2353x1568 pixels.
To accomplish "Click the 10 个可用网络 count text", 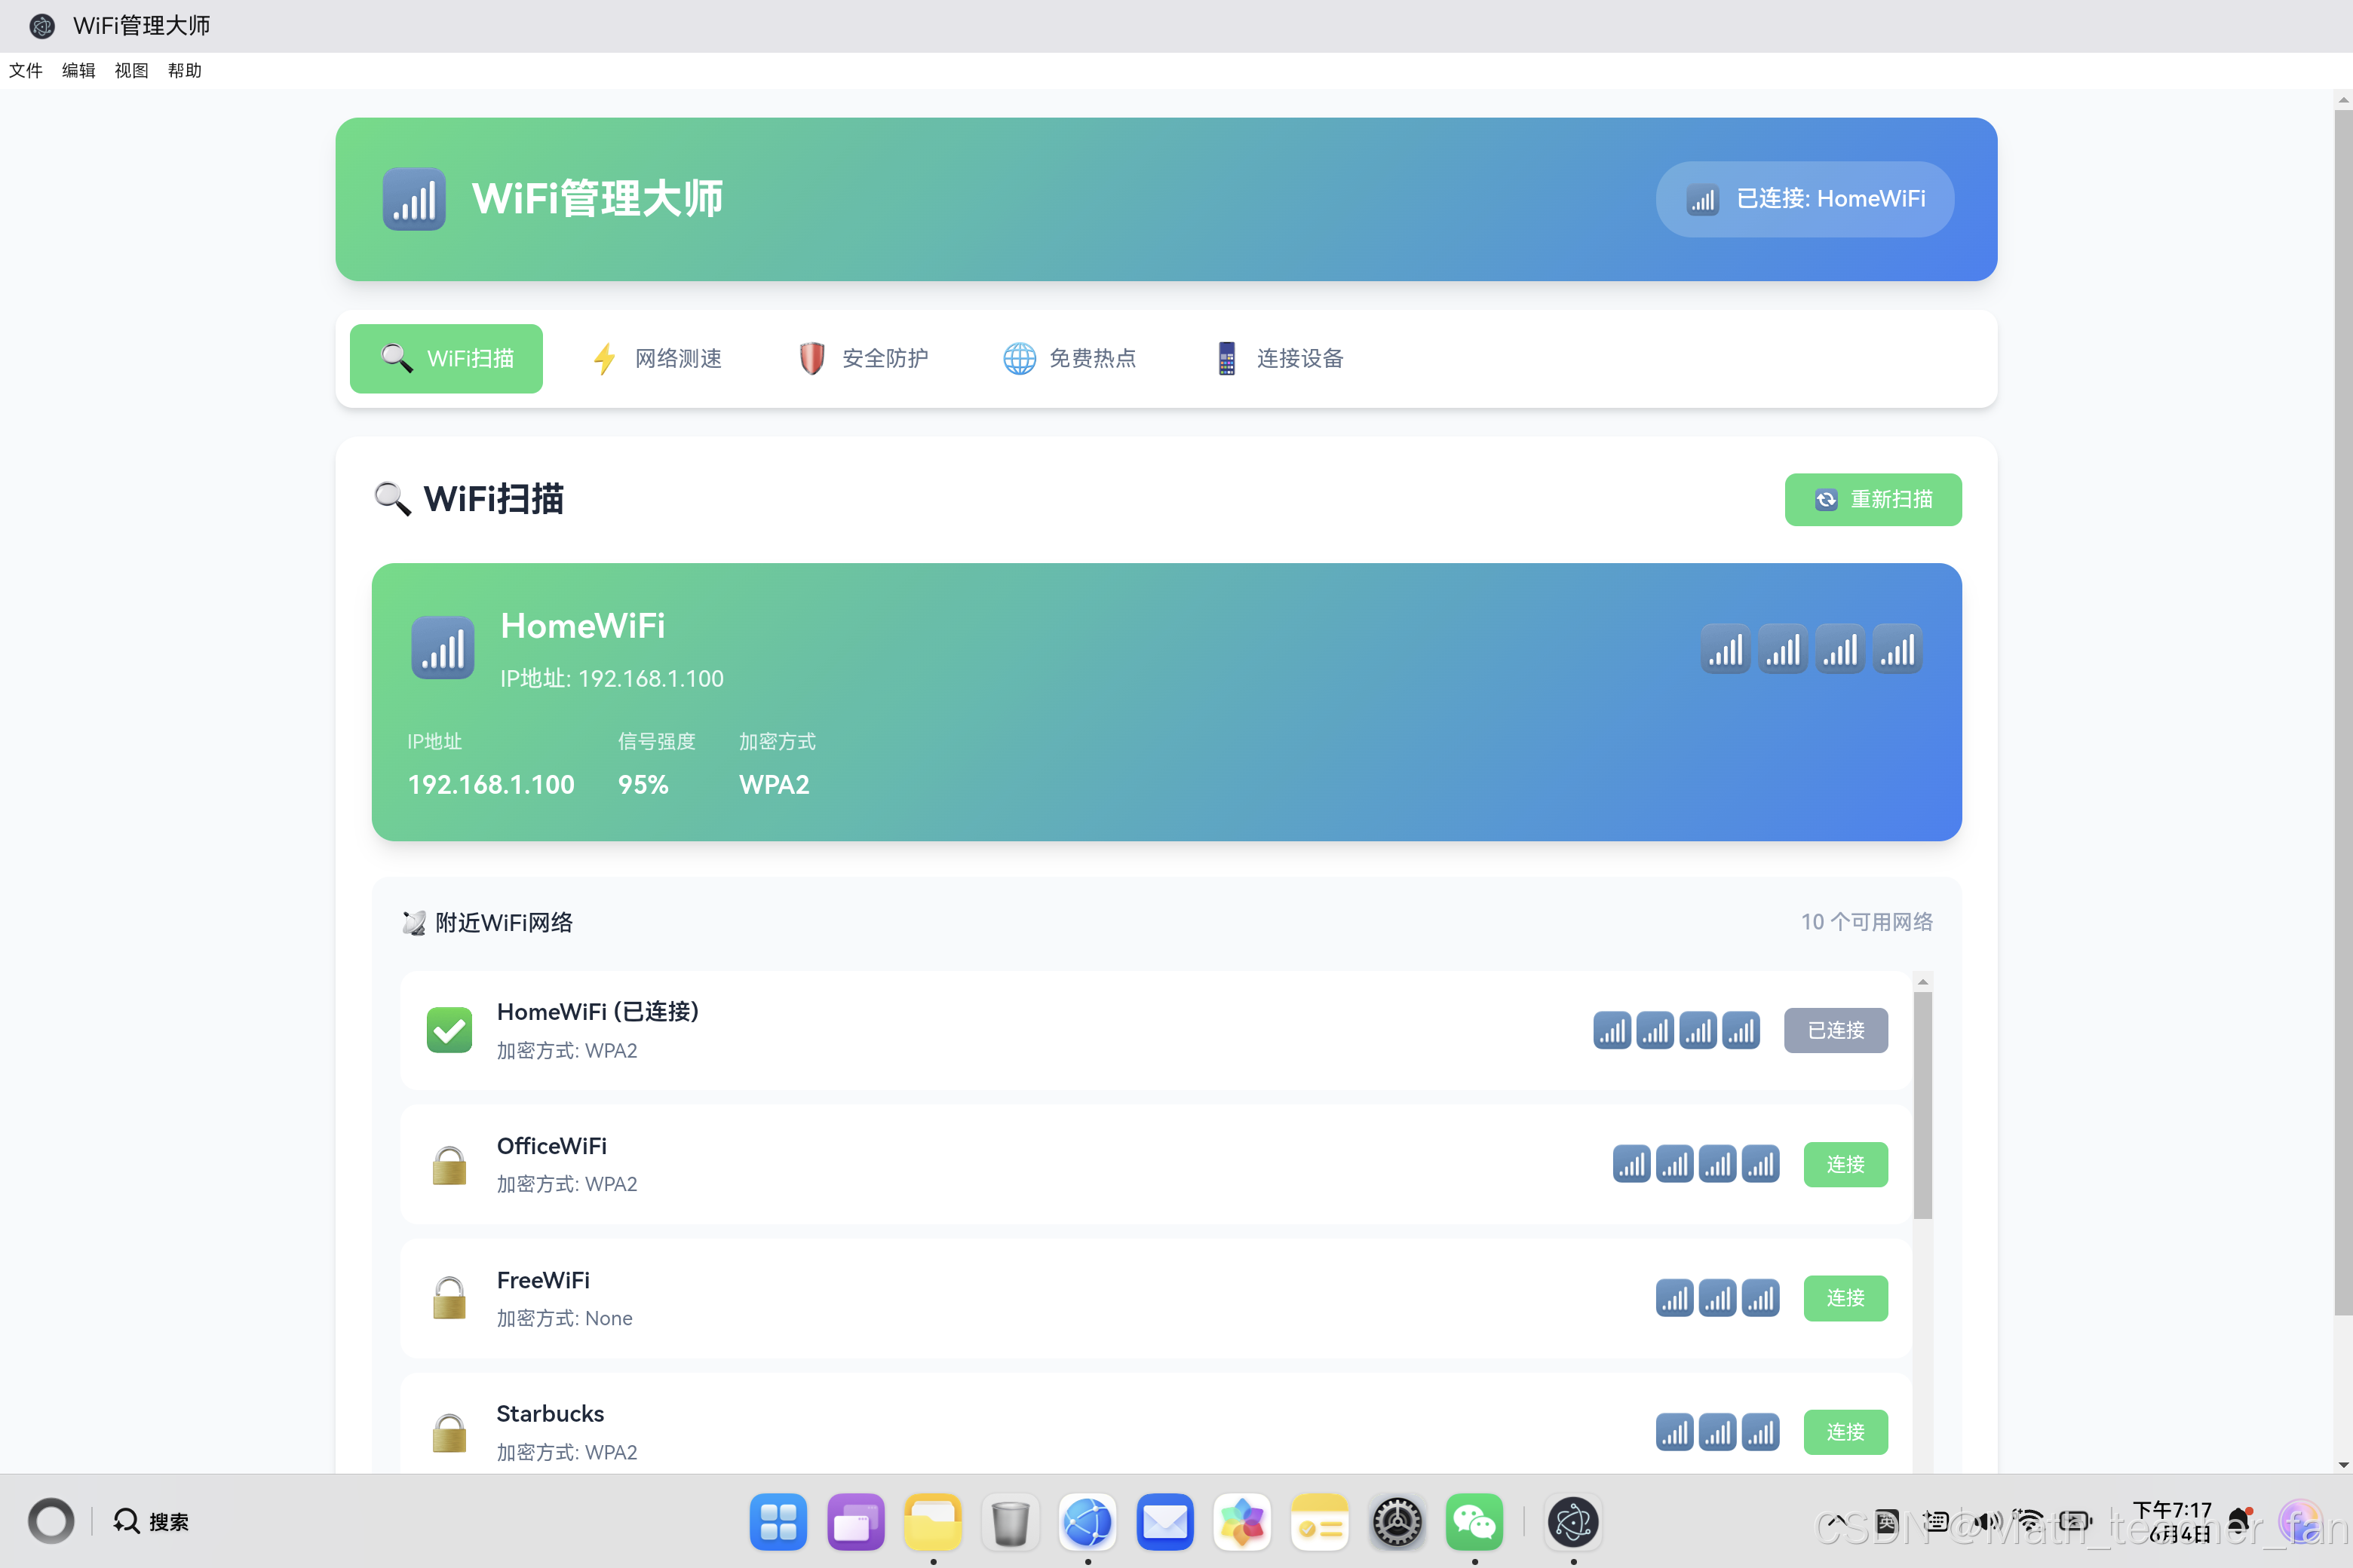I will coord(1867,922).
